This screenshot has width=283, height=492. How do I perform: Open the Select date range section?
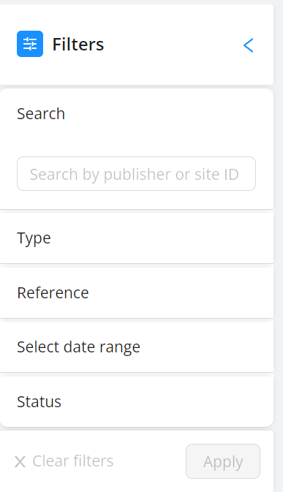tap(137, 347)
